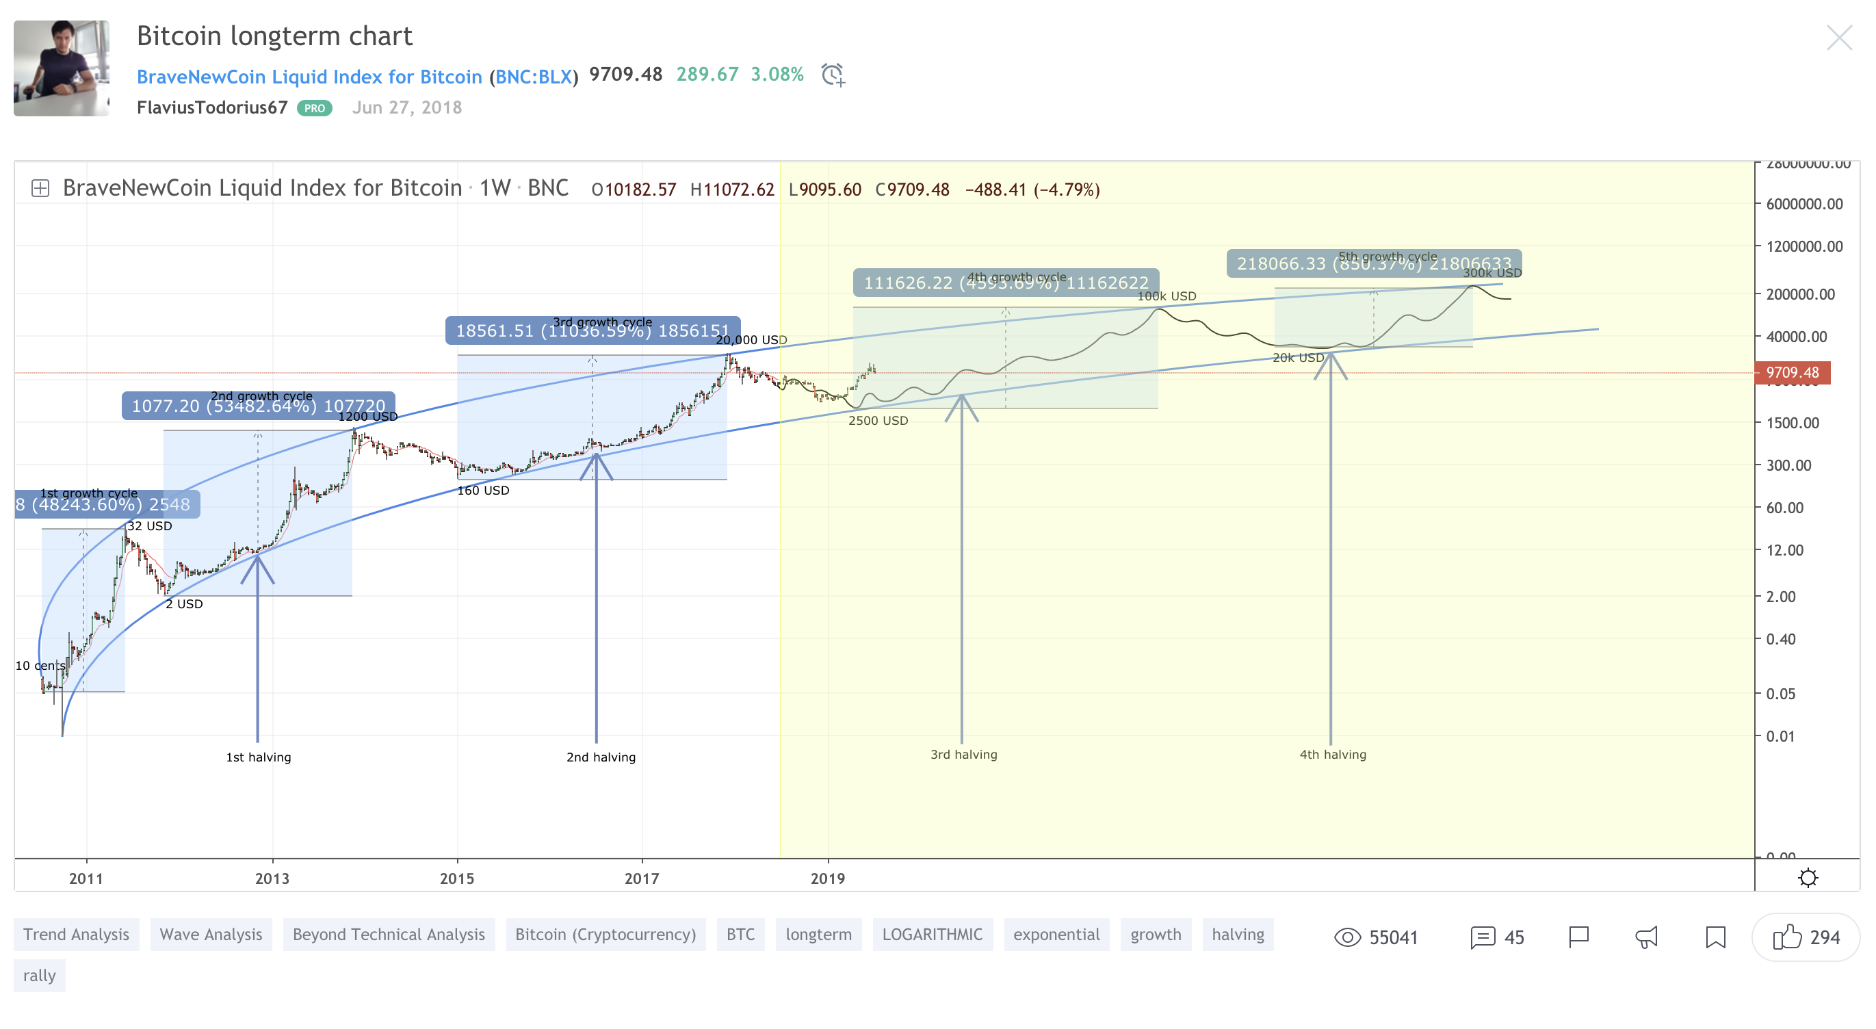
Task: Click the megaphone promote icon
Action: (1647, 937)
